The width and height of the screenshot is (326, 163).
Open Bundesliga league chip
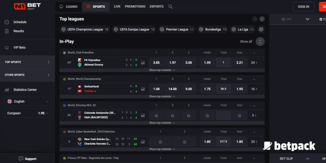tap(213, 30)
